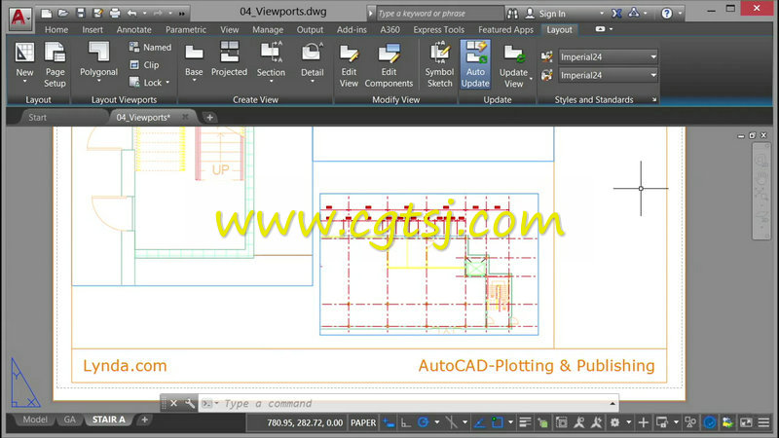Screen dimensions: 779x438
Task: Toggle Object snap tracking status bar icon
Action: point(479,422)
